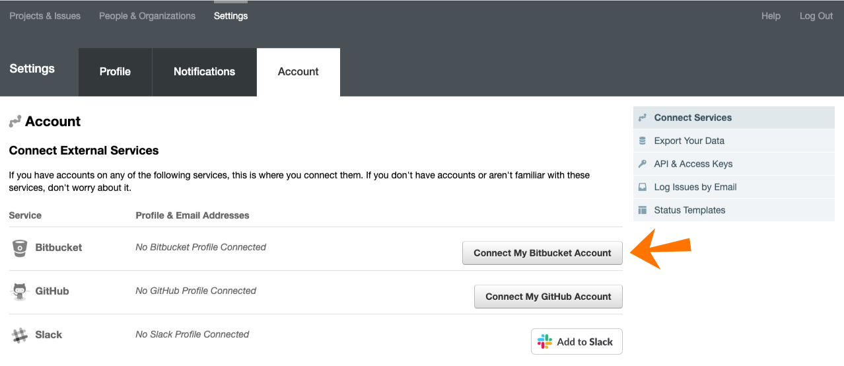Open Export Your Data sidebar link

[689, 141]
